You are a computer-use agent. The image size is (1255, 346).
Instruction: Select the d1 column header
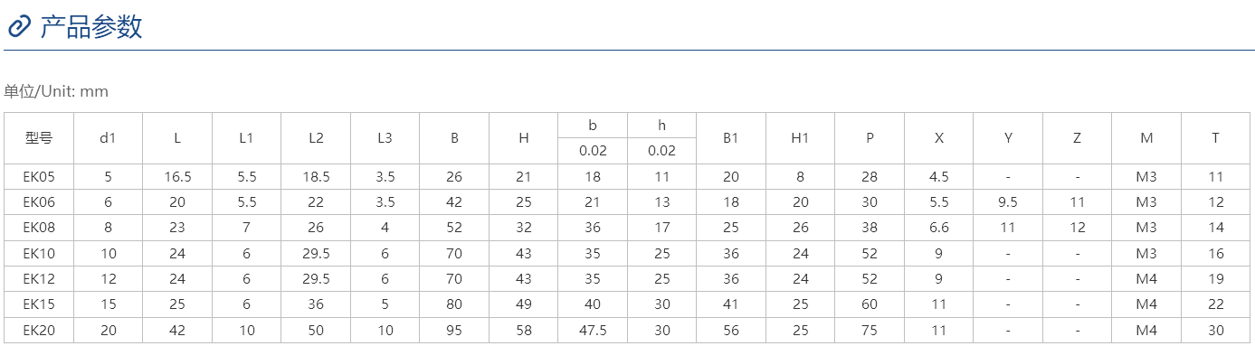(x=108, y=138)
